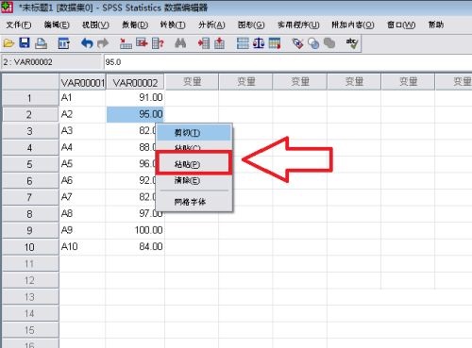Click cell containing A4
Image resolution: width=472 pixels, height=348 pixels.
coord(82,147)
